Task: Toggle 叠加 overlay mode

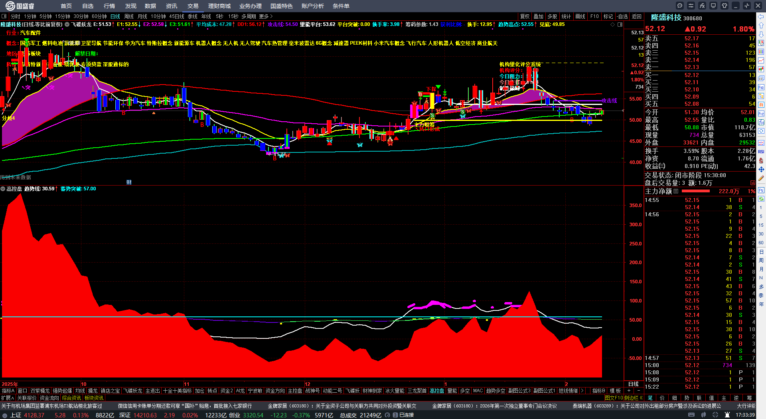Action: pyautogui.click(x=539, y=16)
